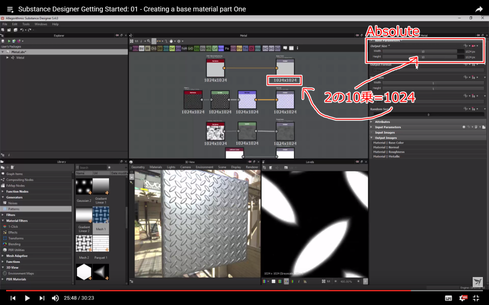Open the Tools menu

pos(26,24)
